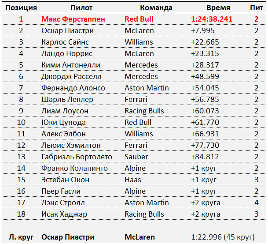Click the Haas team cell
This screenshot has width=268, height=244.
coord(133,180)
